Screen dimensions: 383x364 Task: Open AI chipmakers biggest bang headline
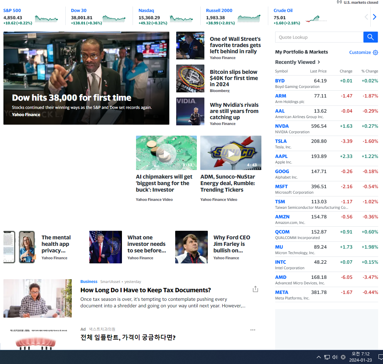164,183
